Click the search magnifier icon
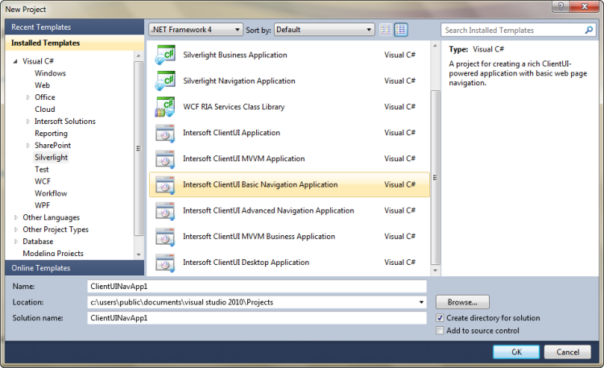604x368 pixels. [589, 30]
